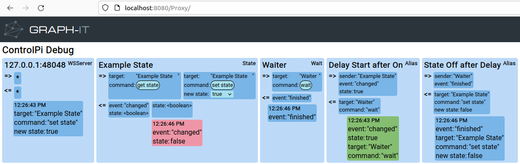Click the State Off after Delay panel title
The image size is (520, 164).
[462, 65]
